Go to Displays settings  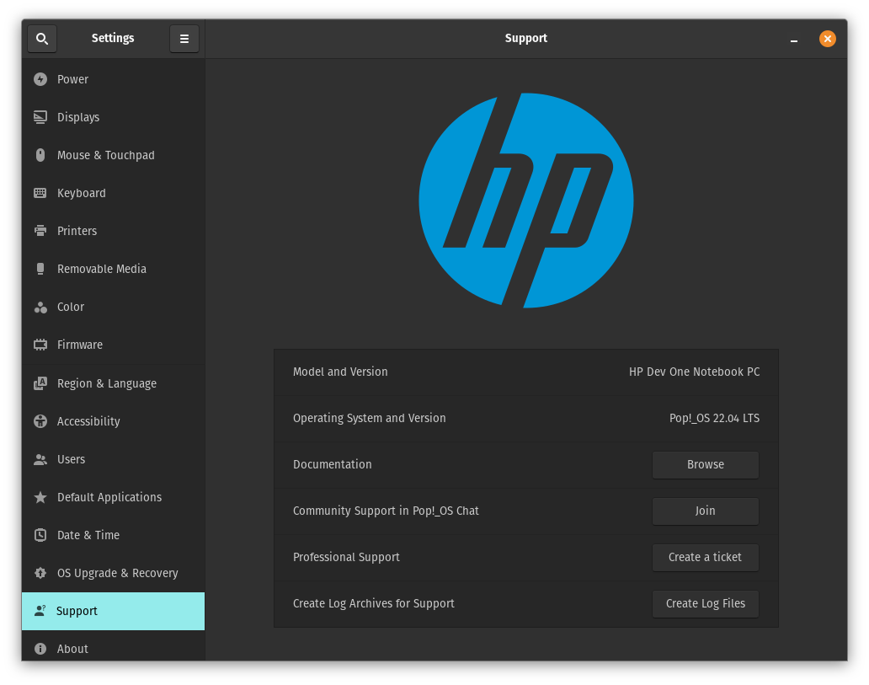pyautogui.click(x=78, y=117)
